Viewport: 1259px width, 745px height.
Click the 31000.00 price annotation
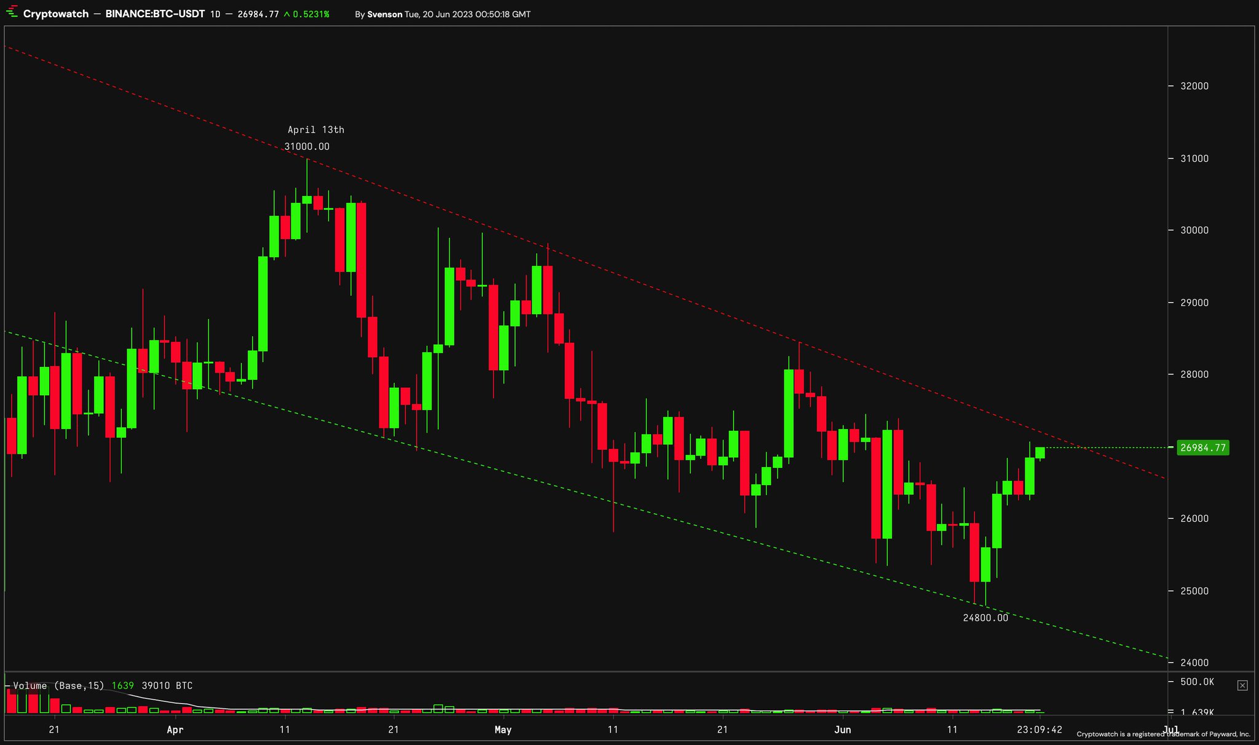[x=307, y=147]
